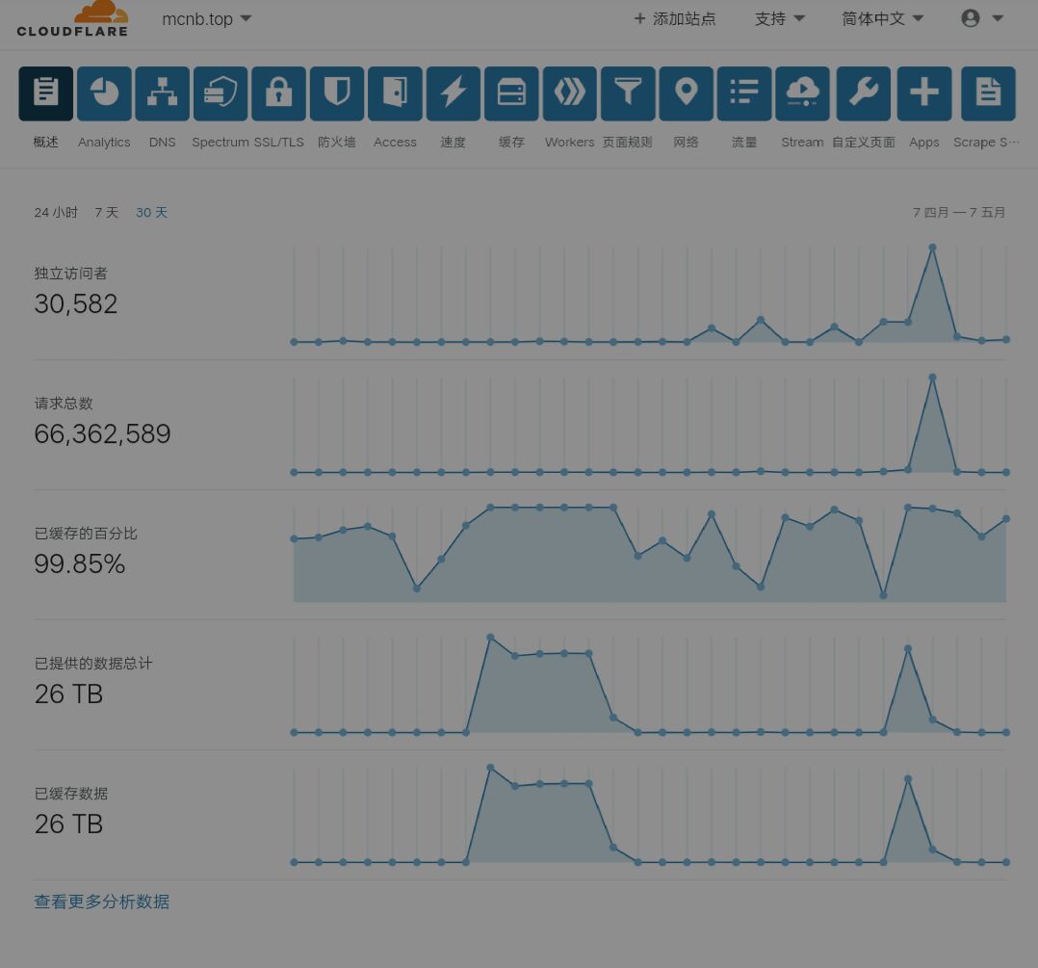The height and width of the screenshot is (968, 1038).
Task: Open the DNS network tree icon
Action: (x=162, y=93)
